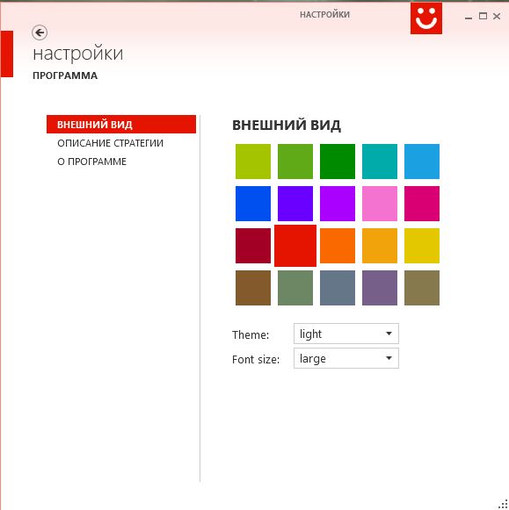This screenshot has width=509, height=510.
Task: Close the settings window
Action: point(497,16)
